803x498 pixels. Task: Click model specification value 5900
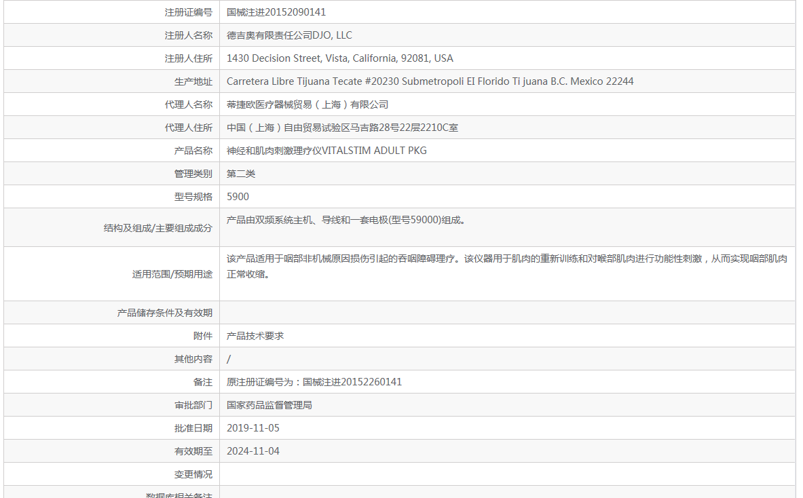237,196
